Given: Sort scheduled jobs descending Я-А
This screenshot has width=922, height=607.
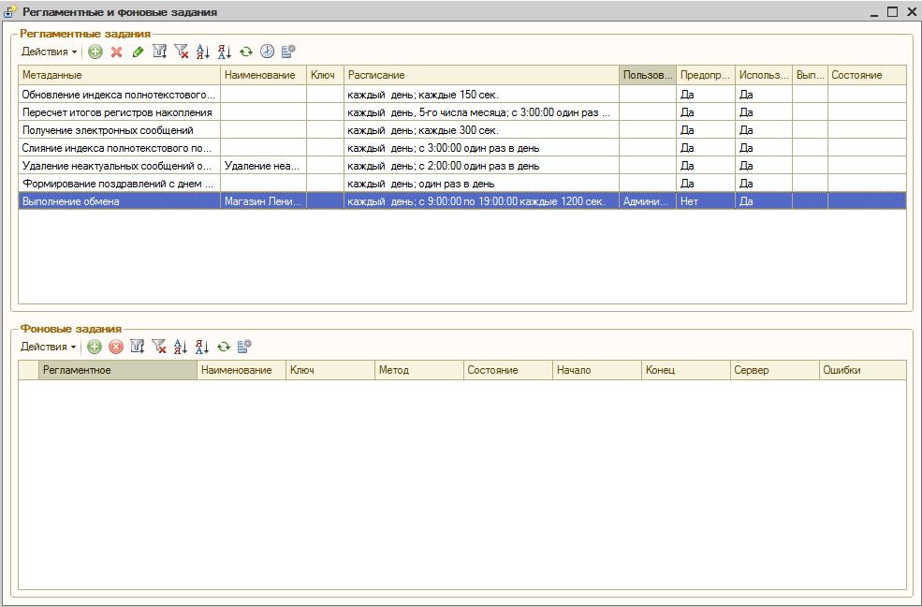Looking at the screenshot, I should (224, 52).
